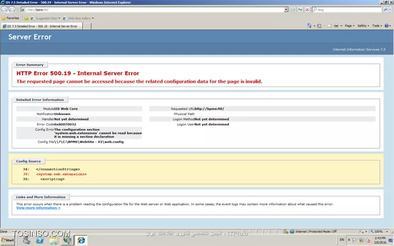Launch Windows PowerShell from the taskbar
Image resolution: width=394 pixels, height=246 pixels.
40,240
